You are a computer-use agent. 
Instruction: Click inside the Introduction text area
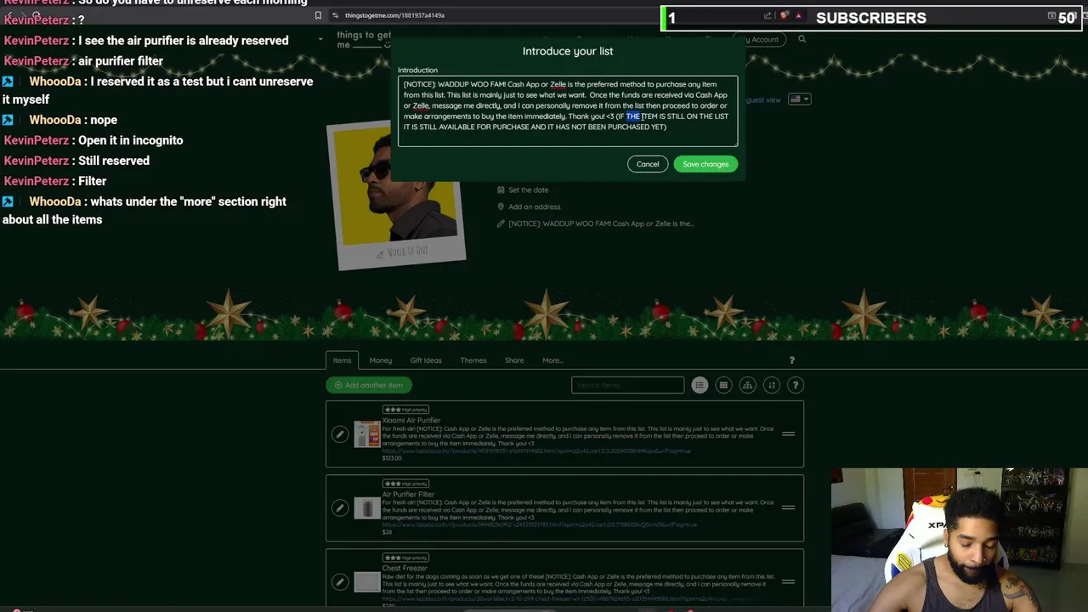pos(568,111)
